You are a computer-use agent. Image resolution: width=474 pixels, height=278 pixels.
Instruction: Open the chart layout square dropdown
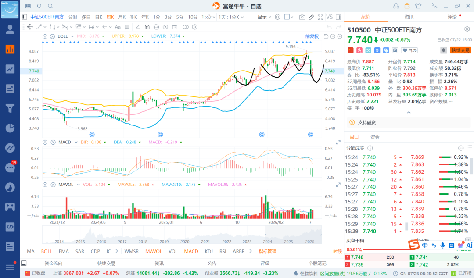pos(289,17)
